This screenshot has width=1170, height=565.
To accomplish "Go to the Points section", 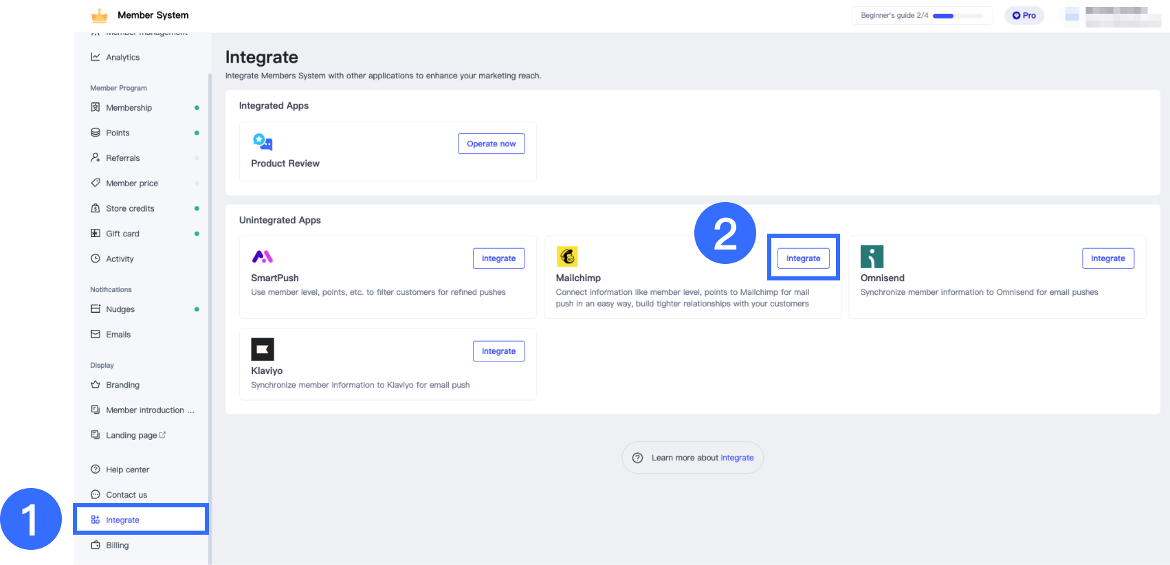I will click(x=118, y=133).
